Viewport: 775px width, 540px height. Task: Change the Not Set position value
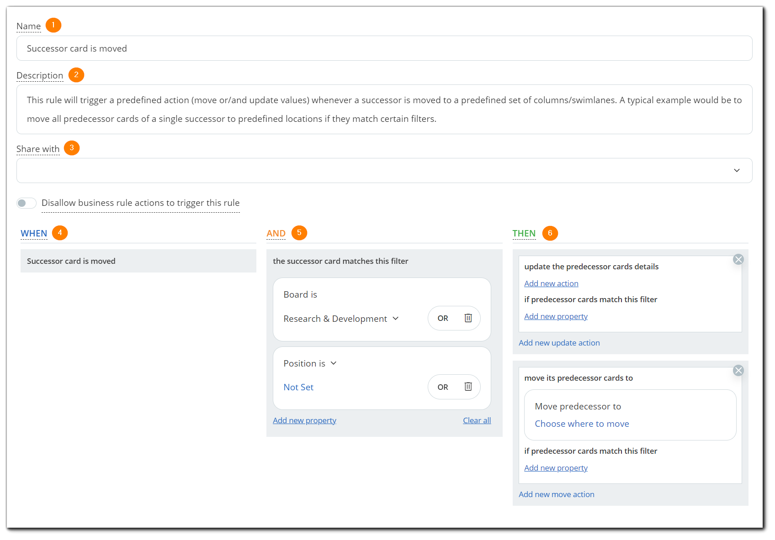pos(298,387)
